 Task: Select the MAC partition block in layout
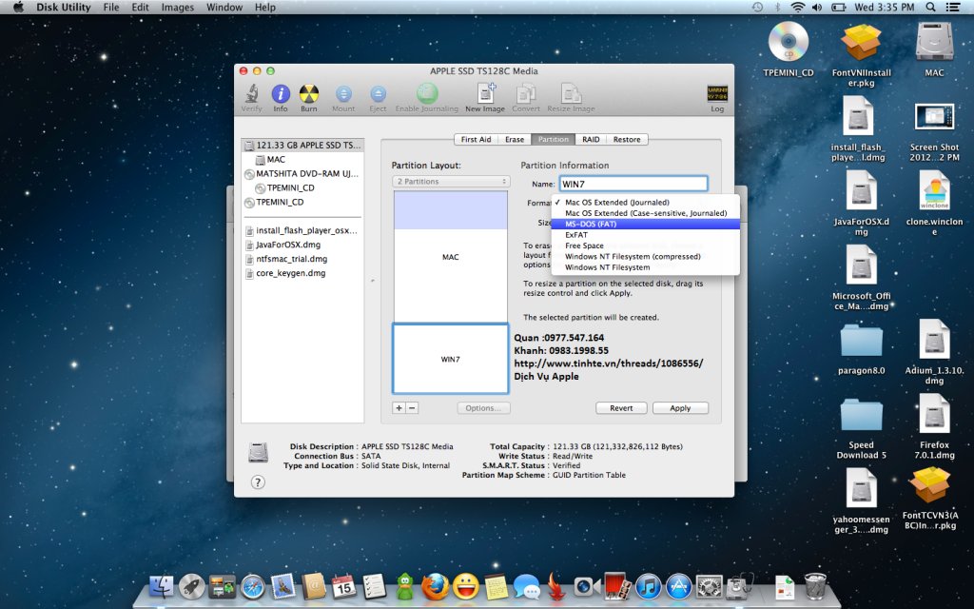click(450, 257)
